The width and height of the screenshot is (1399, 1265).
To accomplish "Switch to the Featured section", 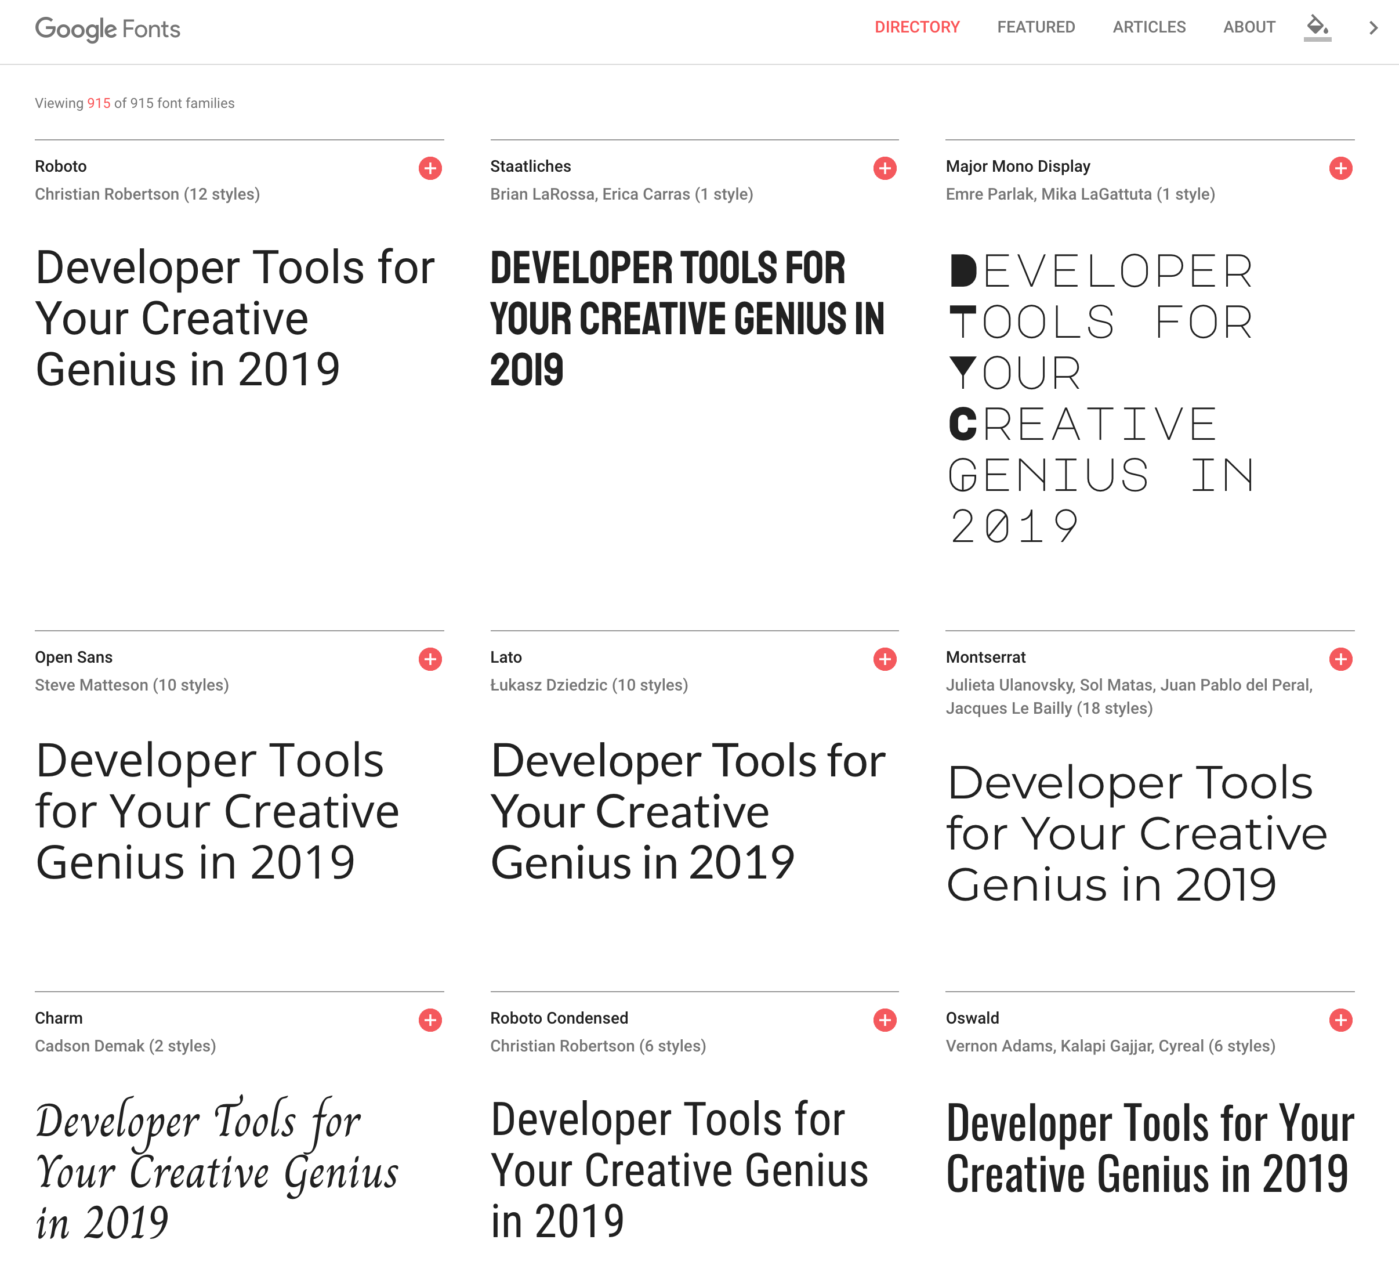I will (1035, 27).
